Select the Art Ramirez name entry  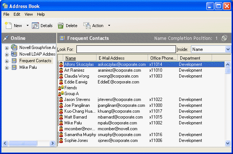[x=74, y=70]
